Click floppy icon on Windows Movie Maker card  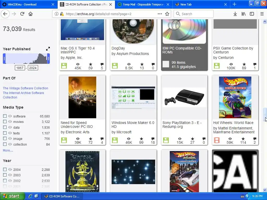(x=115, y=140)
